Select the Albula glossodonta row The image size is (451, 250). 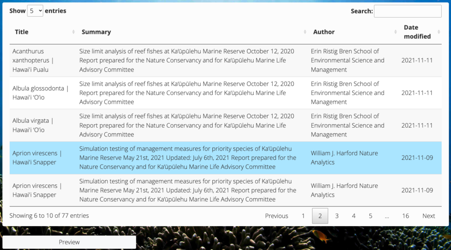point(225,93)
